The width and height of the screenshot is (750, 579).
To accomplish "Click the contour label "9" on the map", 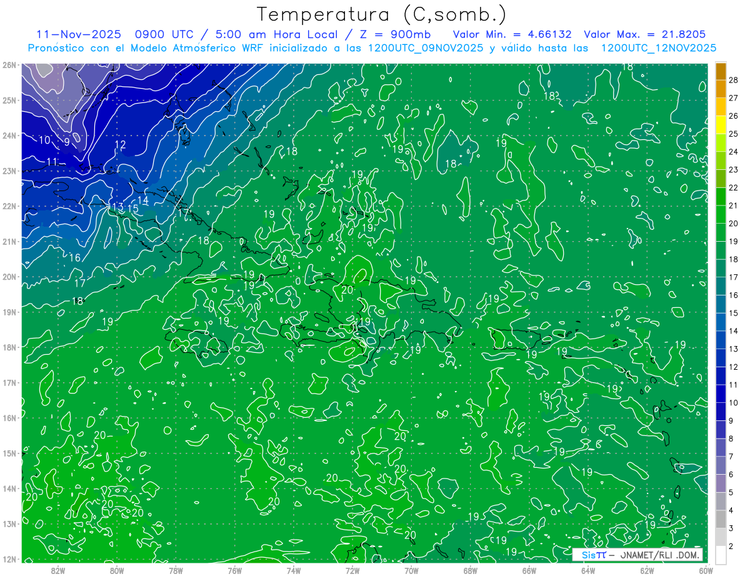I will point(67,142).
